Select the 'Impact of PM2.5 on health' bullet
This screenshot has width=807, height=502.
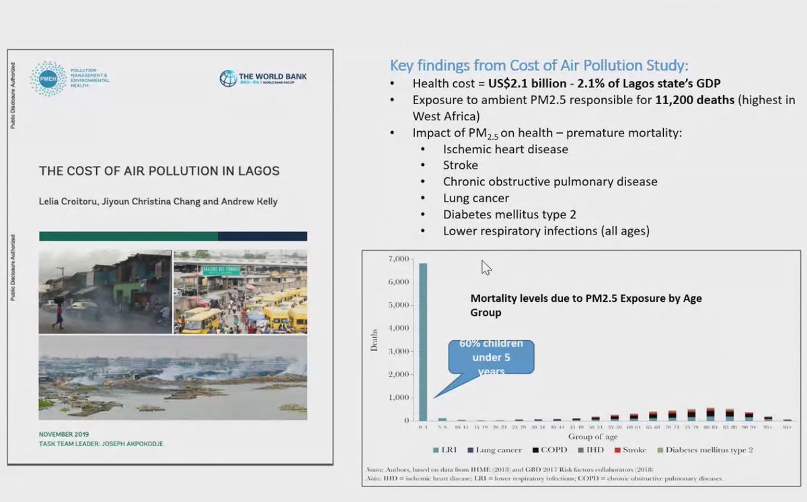(x=547, y=133)
